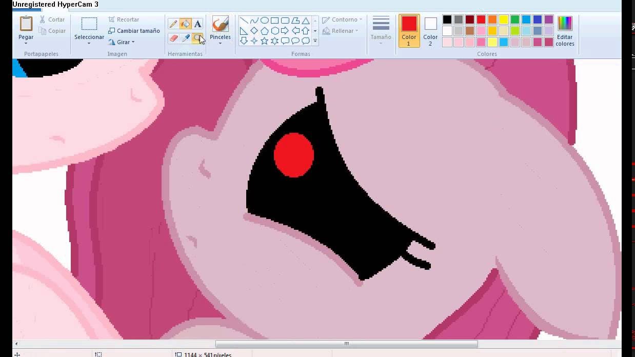
Task: Click the Copiar button
Action: point(52,31)
